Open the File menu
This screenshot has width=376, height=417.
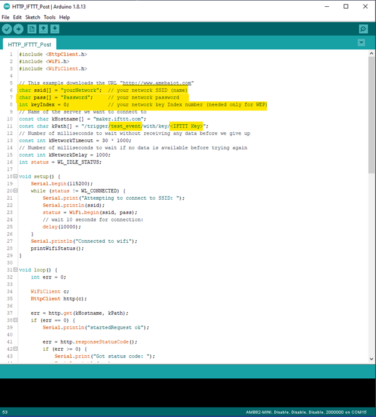coord(6,17)
